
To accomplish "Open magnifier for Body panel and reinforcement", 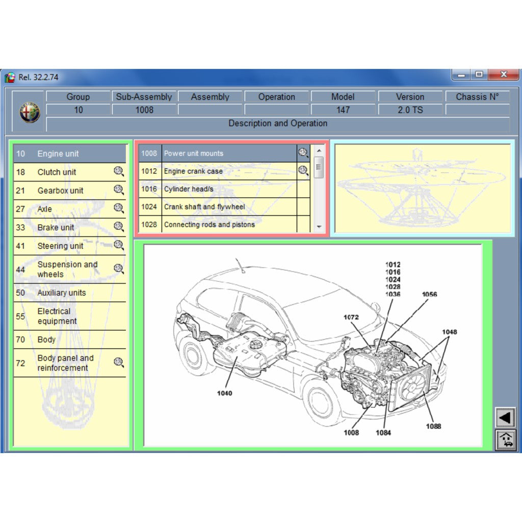I will coord(119,362).
